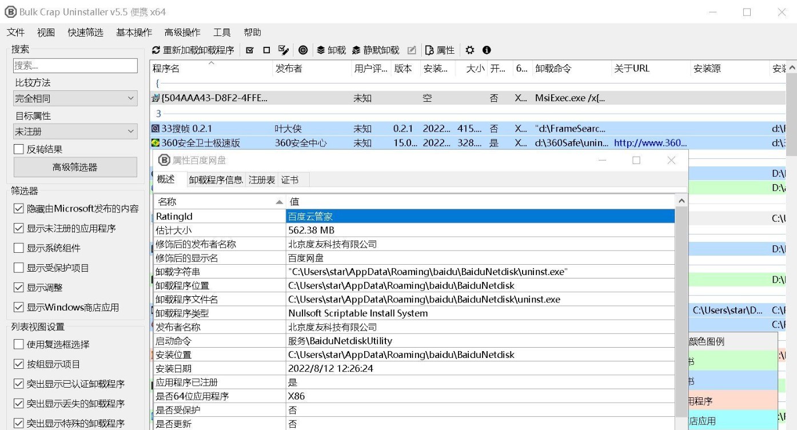Viewport: 797px width, 430px height.
Task: Open the 快速筛选 menu
Action: pos(85,33)
